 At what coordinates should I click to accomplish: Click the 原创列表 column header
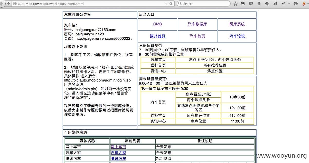coord(133,141)
